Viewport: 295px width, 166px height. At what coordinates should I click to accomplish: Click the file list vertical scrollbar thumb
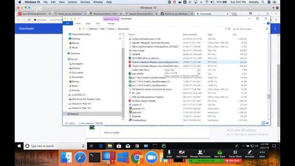click(x=269, y=96)
